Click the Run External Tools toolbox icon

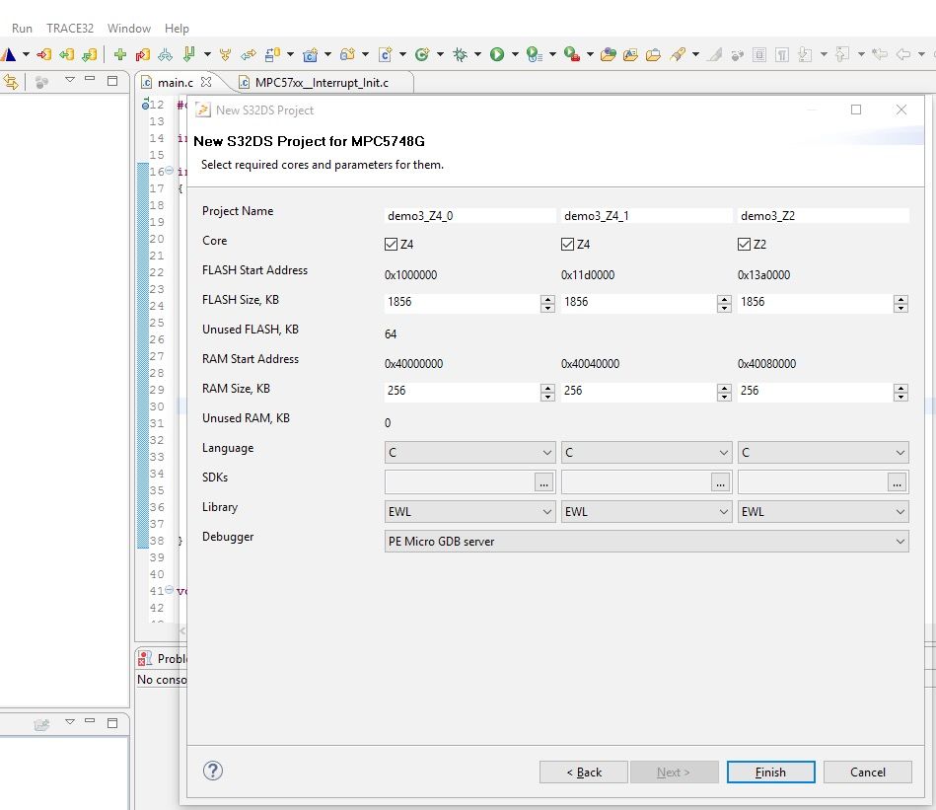[572, 55]
